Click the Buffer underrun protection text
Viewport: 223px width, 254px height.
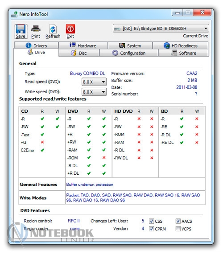click(90, 184)
